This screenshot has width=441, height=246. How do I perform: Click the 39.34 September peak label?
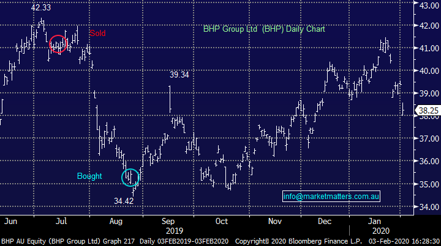(x=180, y=74)
